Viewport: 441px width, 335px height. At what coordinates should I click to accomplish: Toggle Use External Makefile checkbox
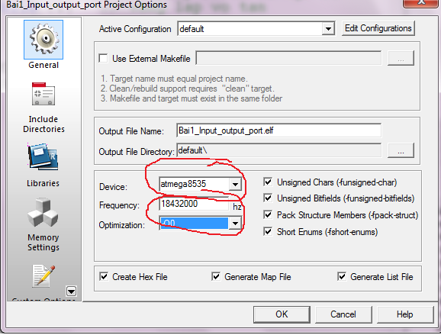(x=103, y=58)
